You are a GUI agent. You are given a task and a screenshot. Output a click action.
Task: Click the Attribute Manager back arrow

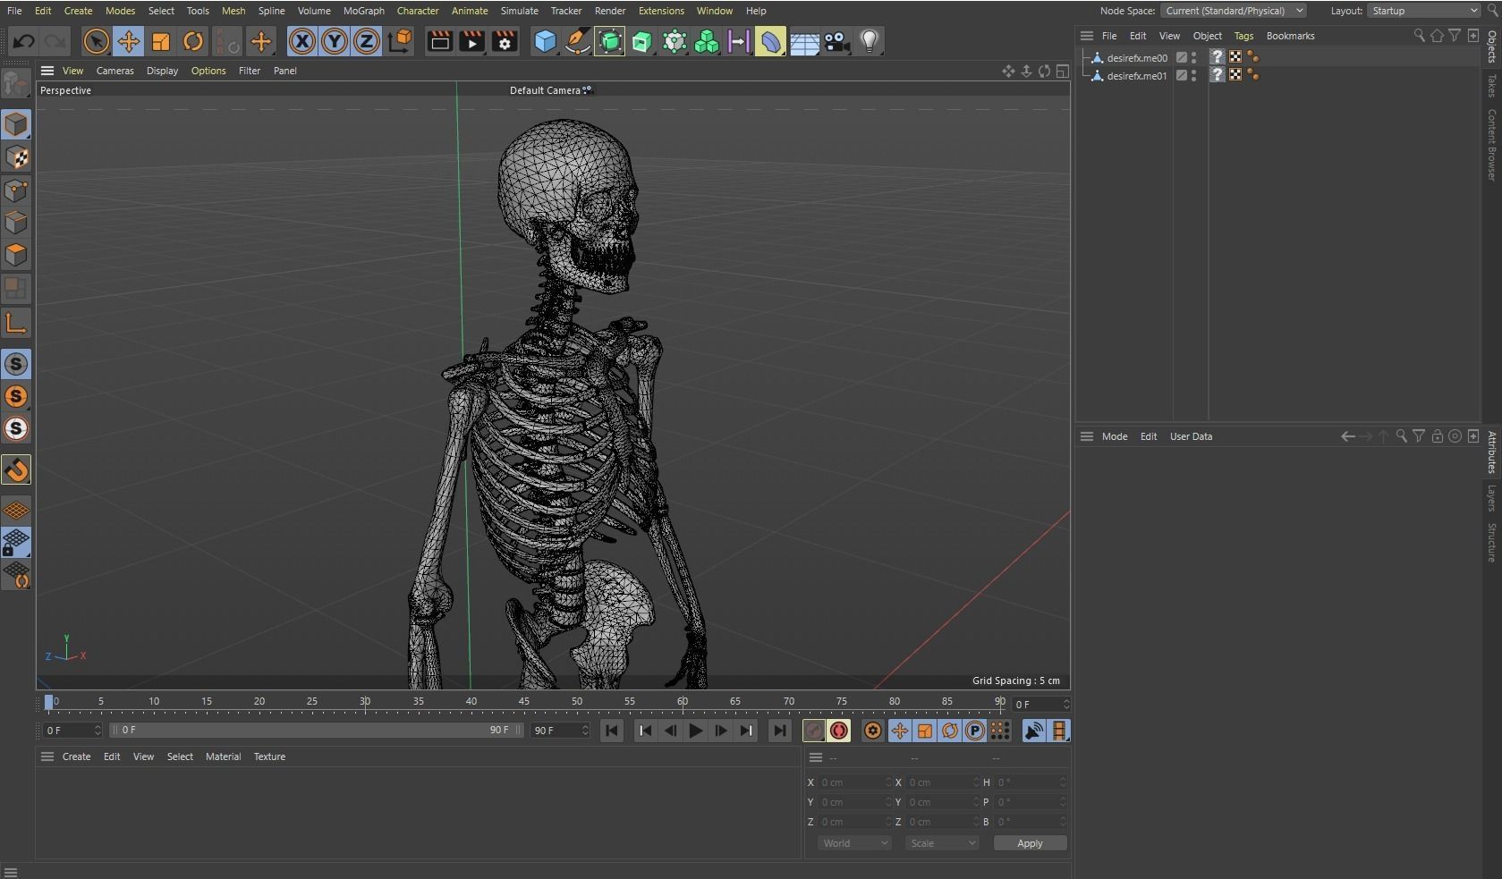pyautogui.click(x=1347, y=436)
